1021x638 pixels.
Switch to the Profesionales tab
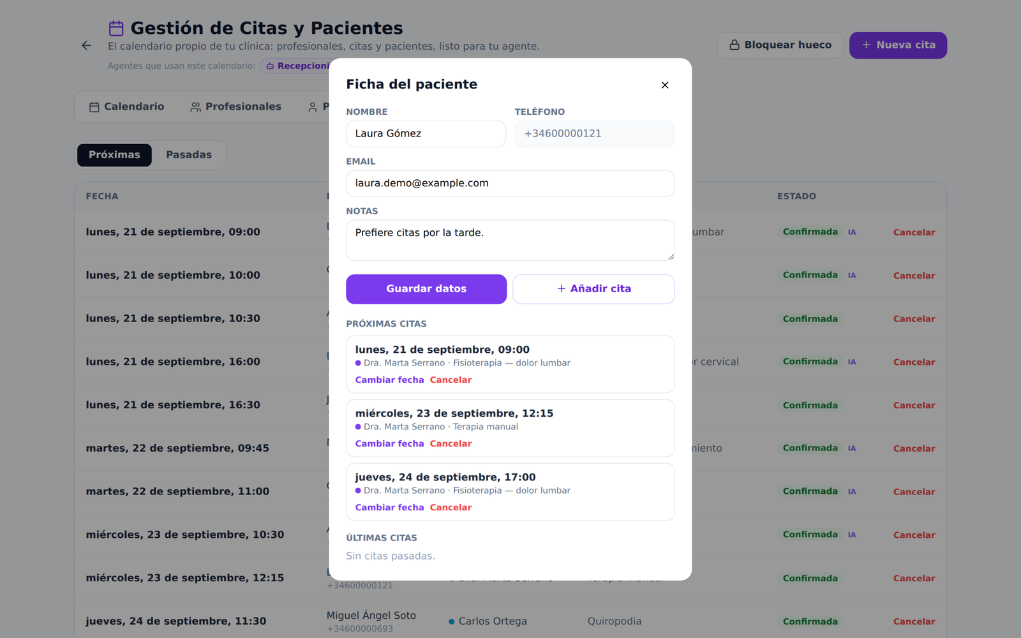(235, 107)
